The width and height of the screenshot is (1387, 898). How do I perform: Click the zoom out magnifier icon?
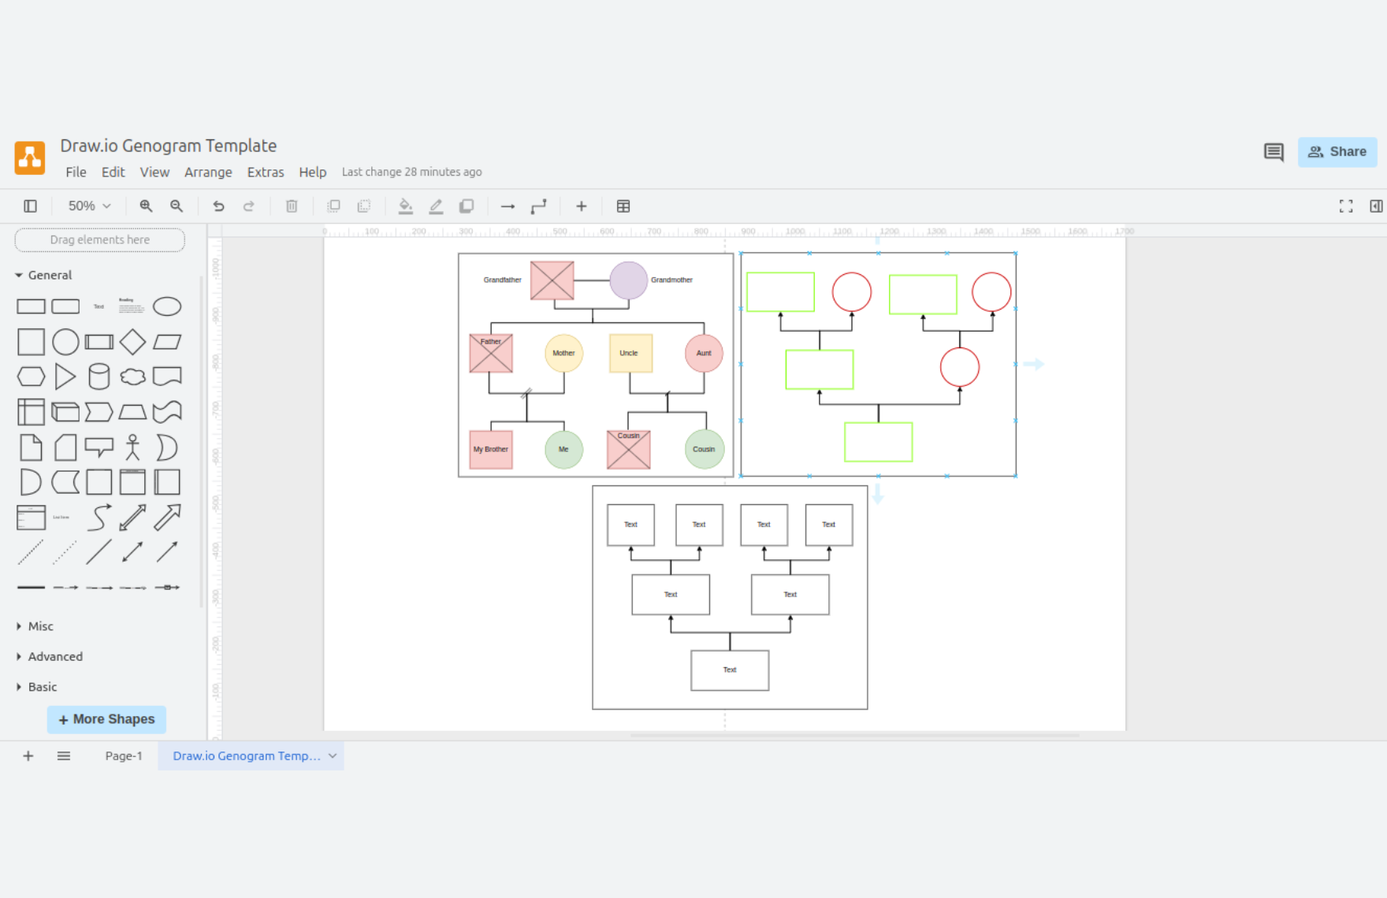coord(177,206)
